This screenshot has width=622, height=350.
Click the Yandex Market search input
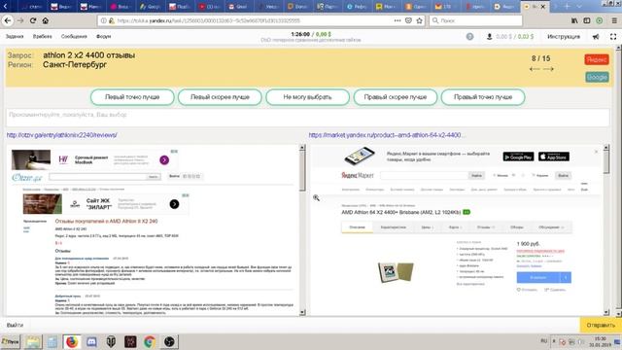pos(424,175)
